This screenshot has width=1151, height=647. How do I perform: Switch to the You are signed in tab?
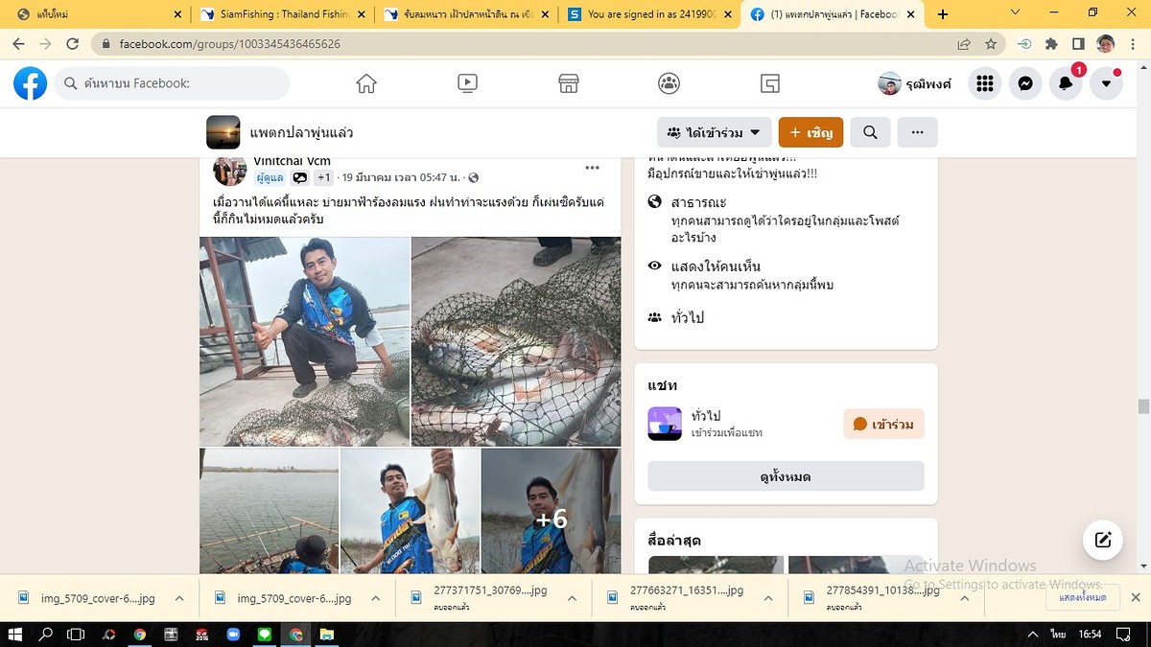[649, 14]
